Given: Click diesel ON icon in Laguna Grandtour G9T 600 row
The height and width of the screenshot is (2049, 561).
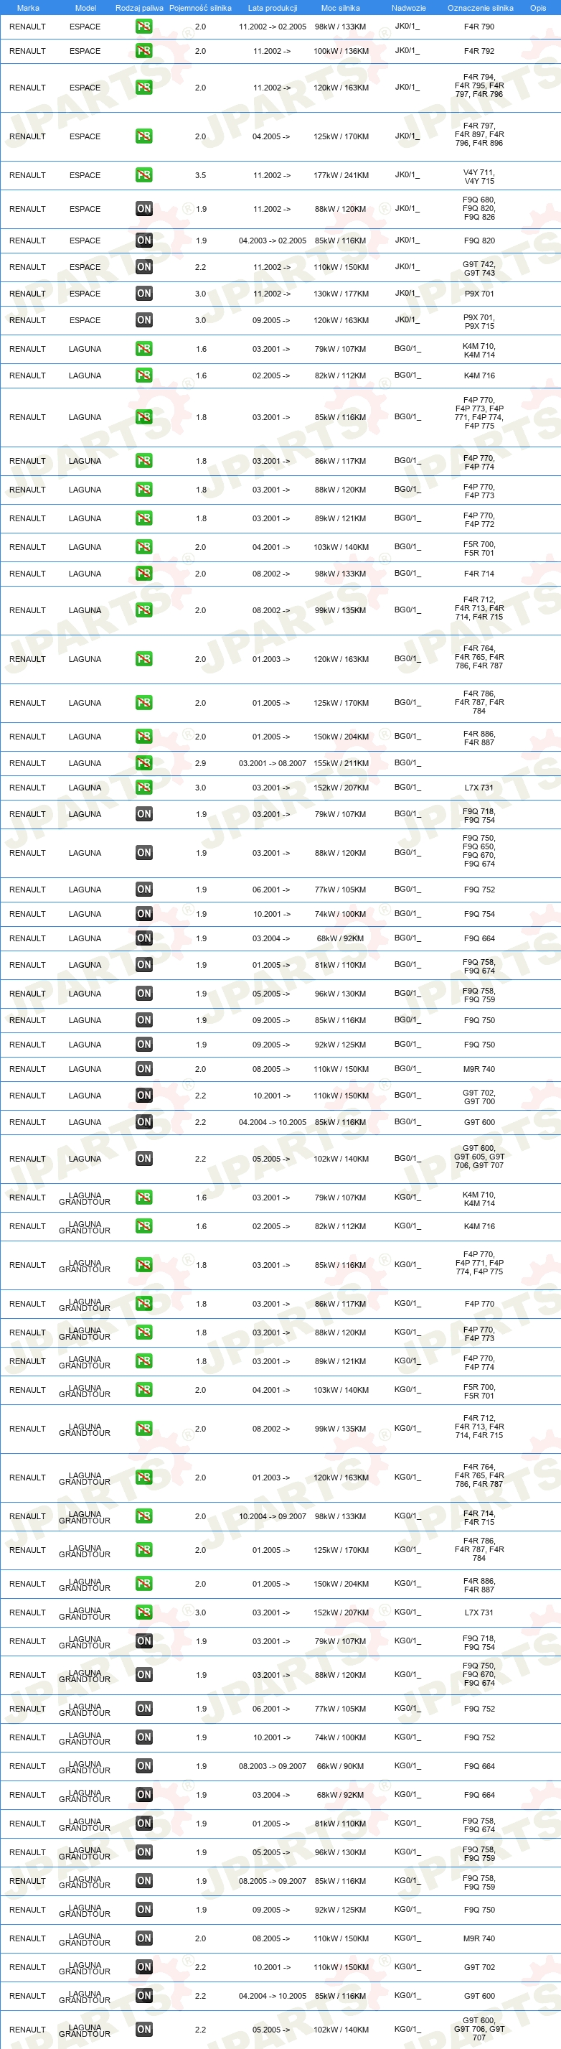Looking at the screenshot, I should click(143, 1996).
